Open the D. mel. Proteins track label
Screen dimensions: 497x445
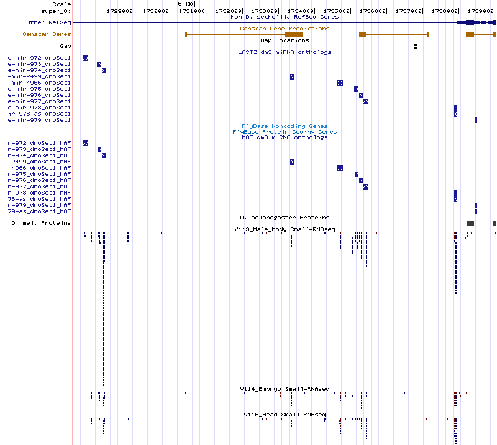[x=41, y=223]
